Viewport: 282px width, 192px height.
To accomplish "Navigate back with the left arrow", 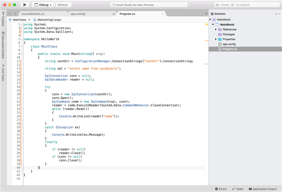I will [10, 14].
